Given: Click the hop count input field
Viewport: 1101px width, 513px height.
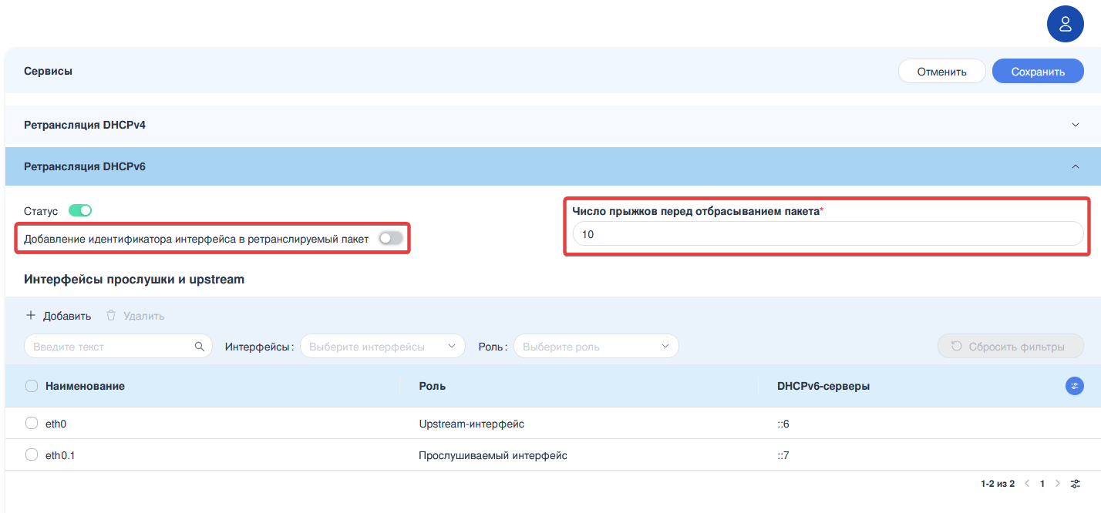Looking at the screenshot, I should coord(827,234).
